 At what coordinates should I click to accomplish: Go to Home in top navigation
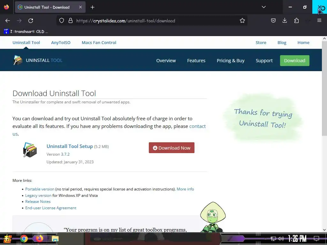pyautogui.click(x=303, y=42)
